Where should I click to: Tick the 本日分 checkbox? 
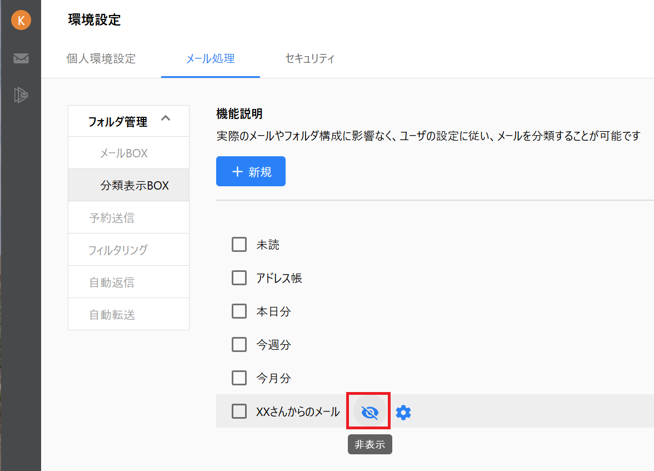(239, 311)
